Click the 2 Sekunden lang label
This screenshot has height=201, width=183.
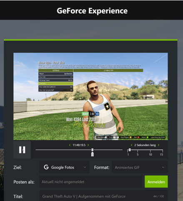click(145, 145)
